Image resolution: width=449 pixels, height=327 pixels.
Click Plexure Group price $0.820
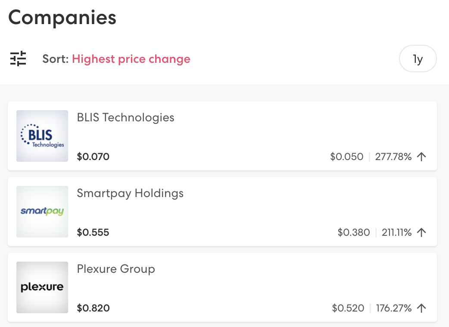click(x=93, y=308)
